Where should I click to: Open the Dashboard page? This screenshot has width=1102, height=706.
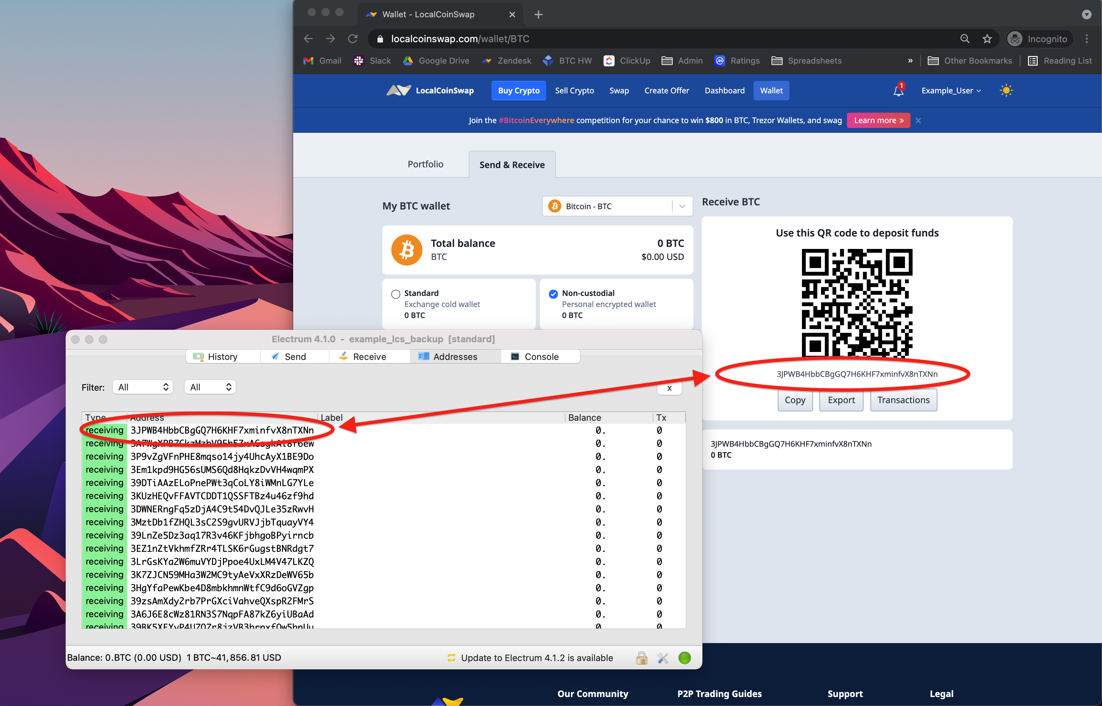(725, 90)
